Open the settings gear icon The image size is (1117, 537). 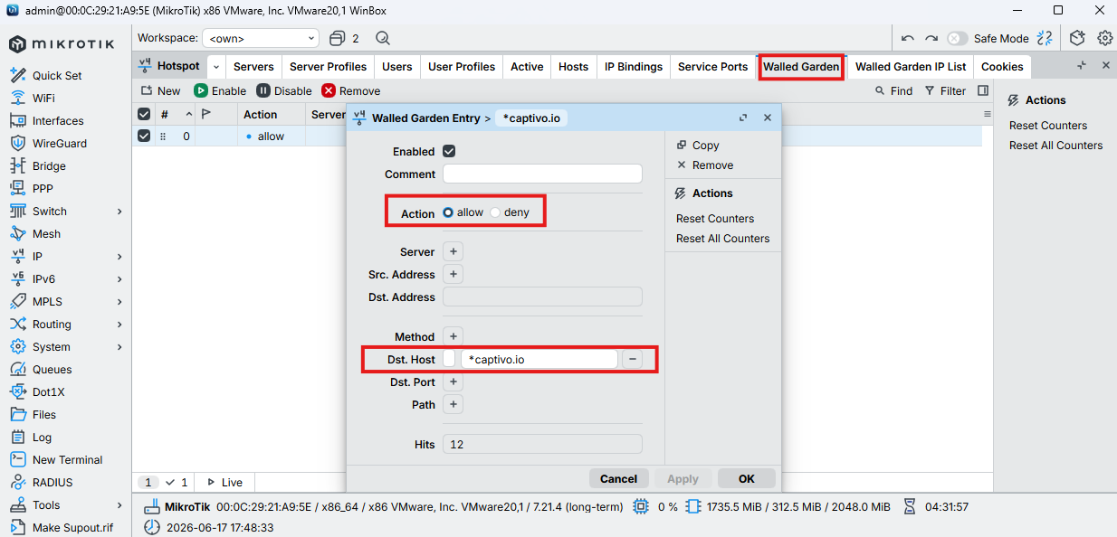(x=1105, y=38)
